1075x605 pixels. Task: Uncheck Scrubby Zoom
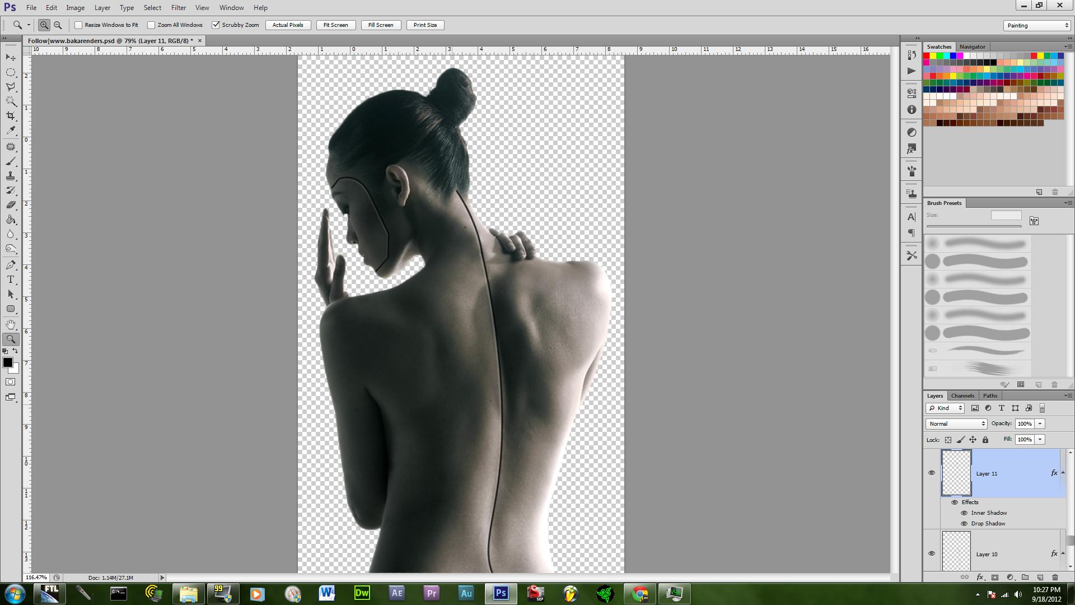tap(216, 25)
